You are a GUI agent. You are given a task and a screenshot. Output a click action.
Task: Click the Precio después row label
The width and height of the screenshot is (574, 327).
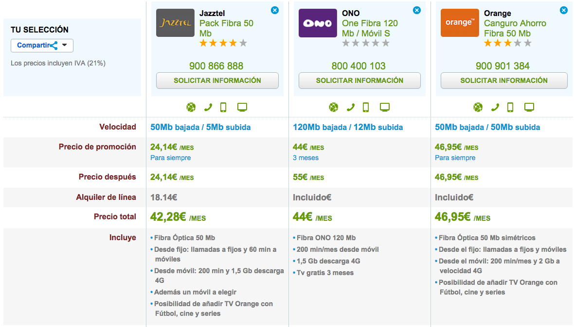(107, 177)
